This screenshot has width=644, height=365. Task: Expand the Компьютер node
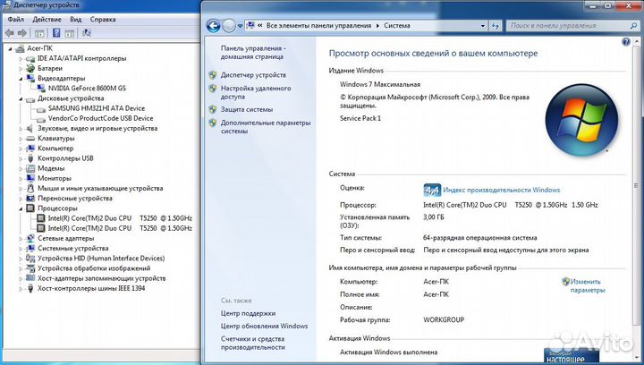pyautogui.click(x=21, y=149)
